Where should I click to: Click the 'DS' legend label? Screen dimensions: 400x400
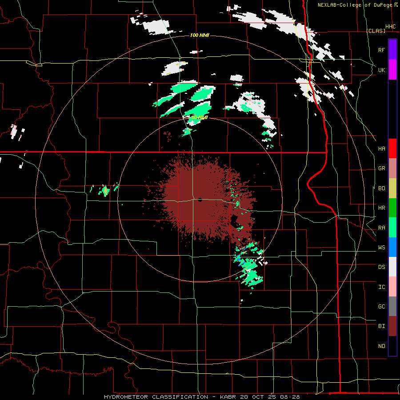coord(381,267)
